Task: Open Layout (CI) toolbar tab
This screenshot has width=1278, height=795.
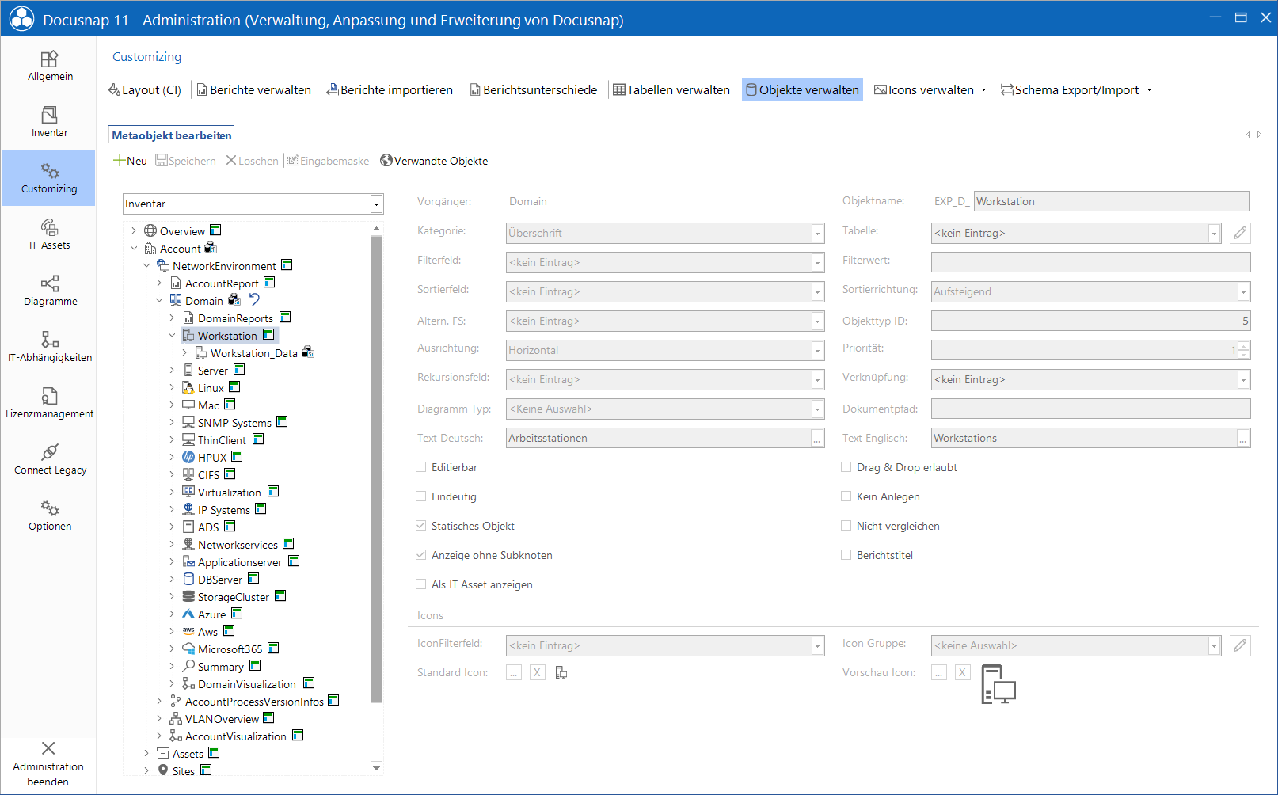Action: click(145, 90)
